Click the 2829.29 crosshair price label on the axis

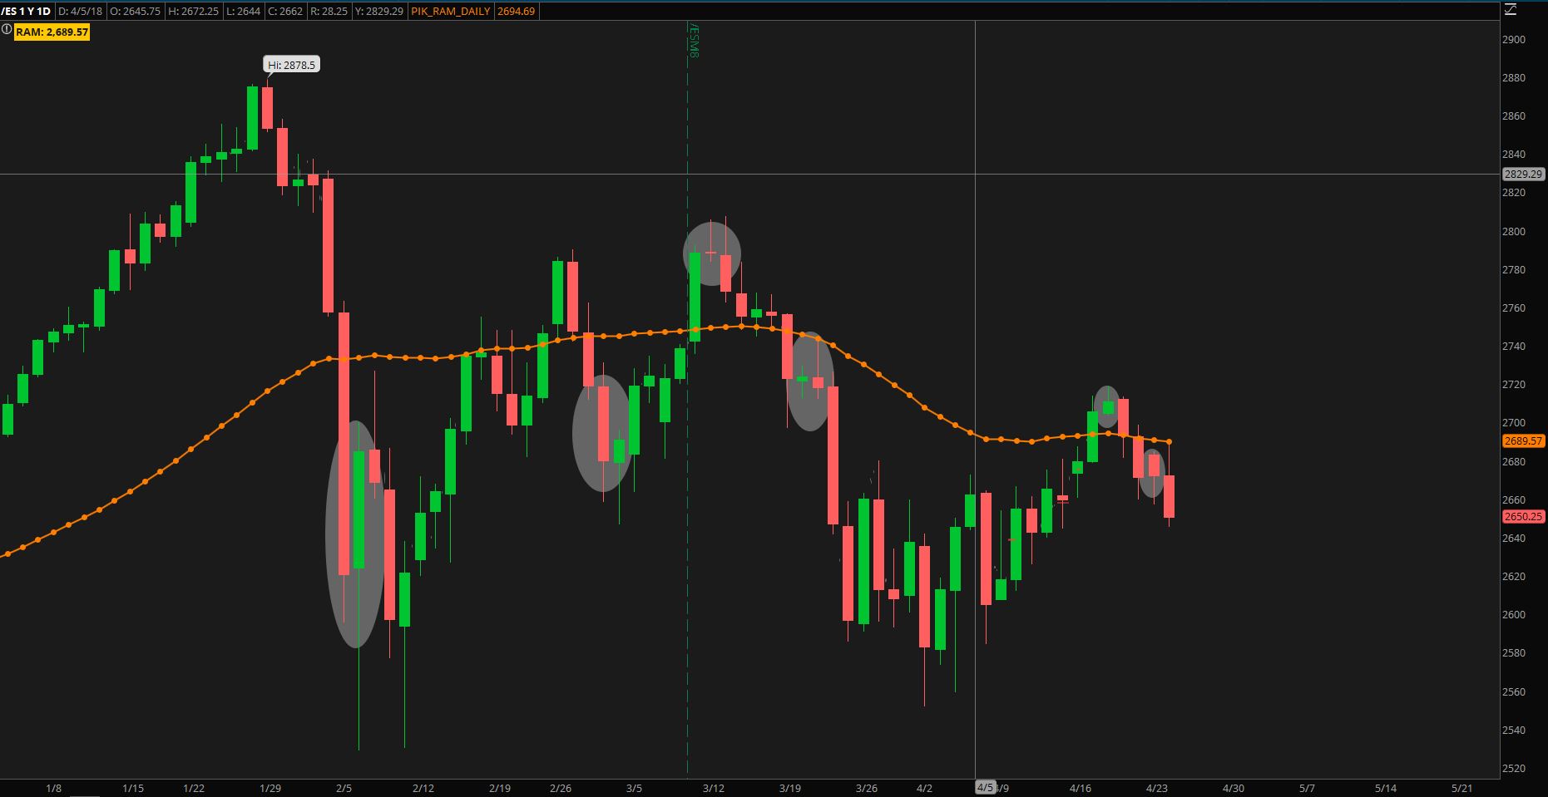(1523, 175)
